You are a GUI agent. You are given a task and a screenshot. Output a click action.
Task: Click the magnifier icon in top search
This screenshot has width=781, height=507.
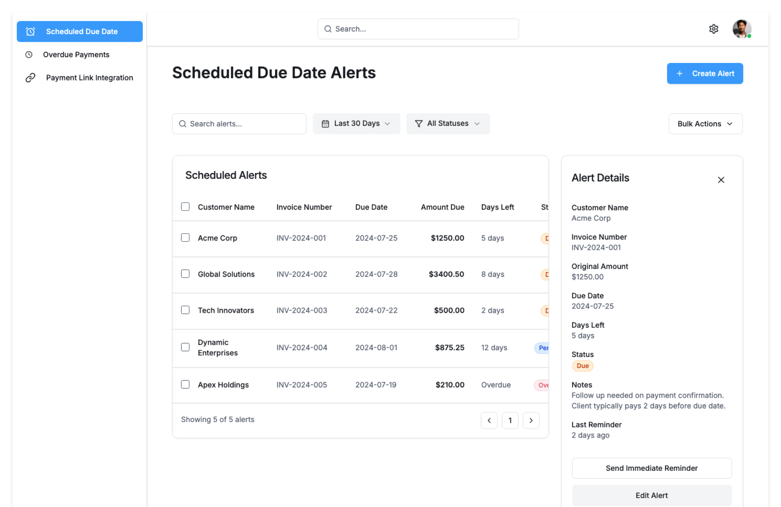point(328,29)
